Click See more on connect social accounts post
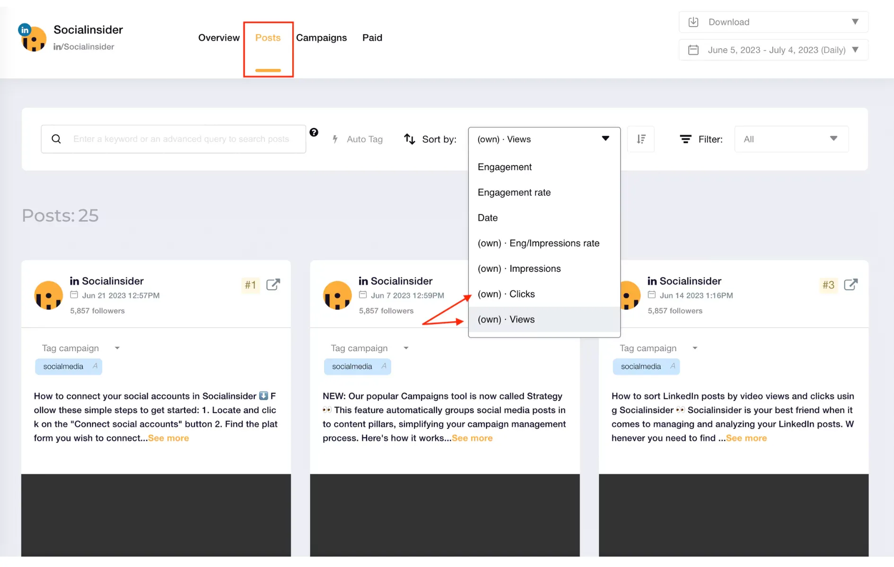 pos(168,438)
